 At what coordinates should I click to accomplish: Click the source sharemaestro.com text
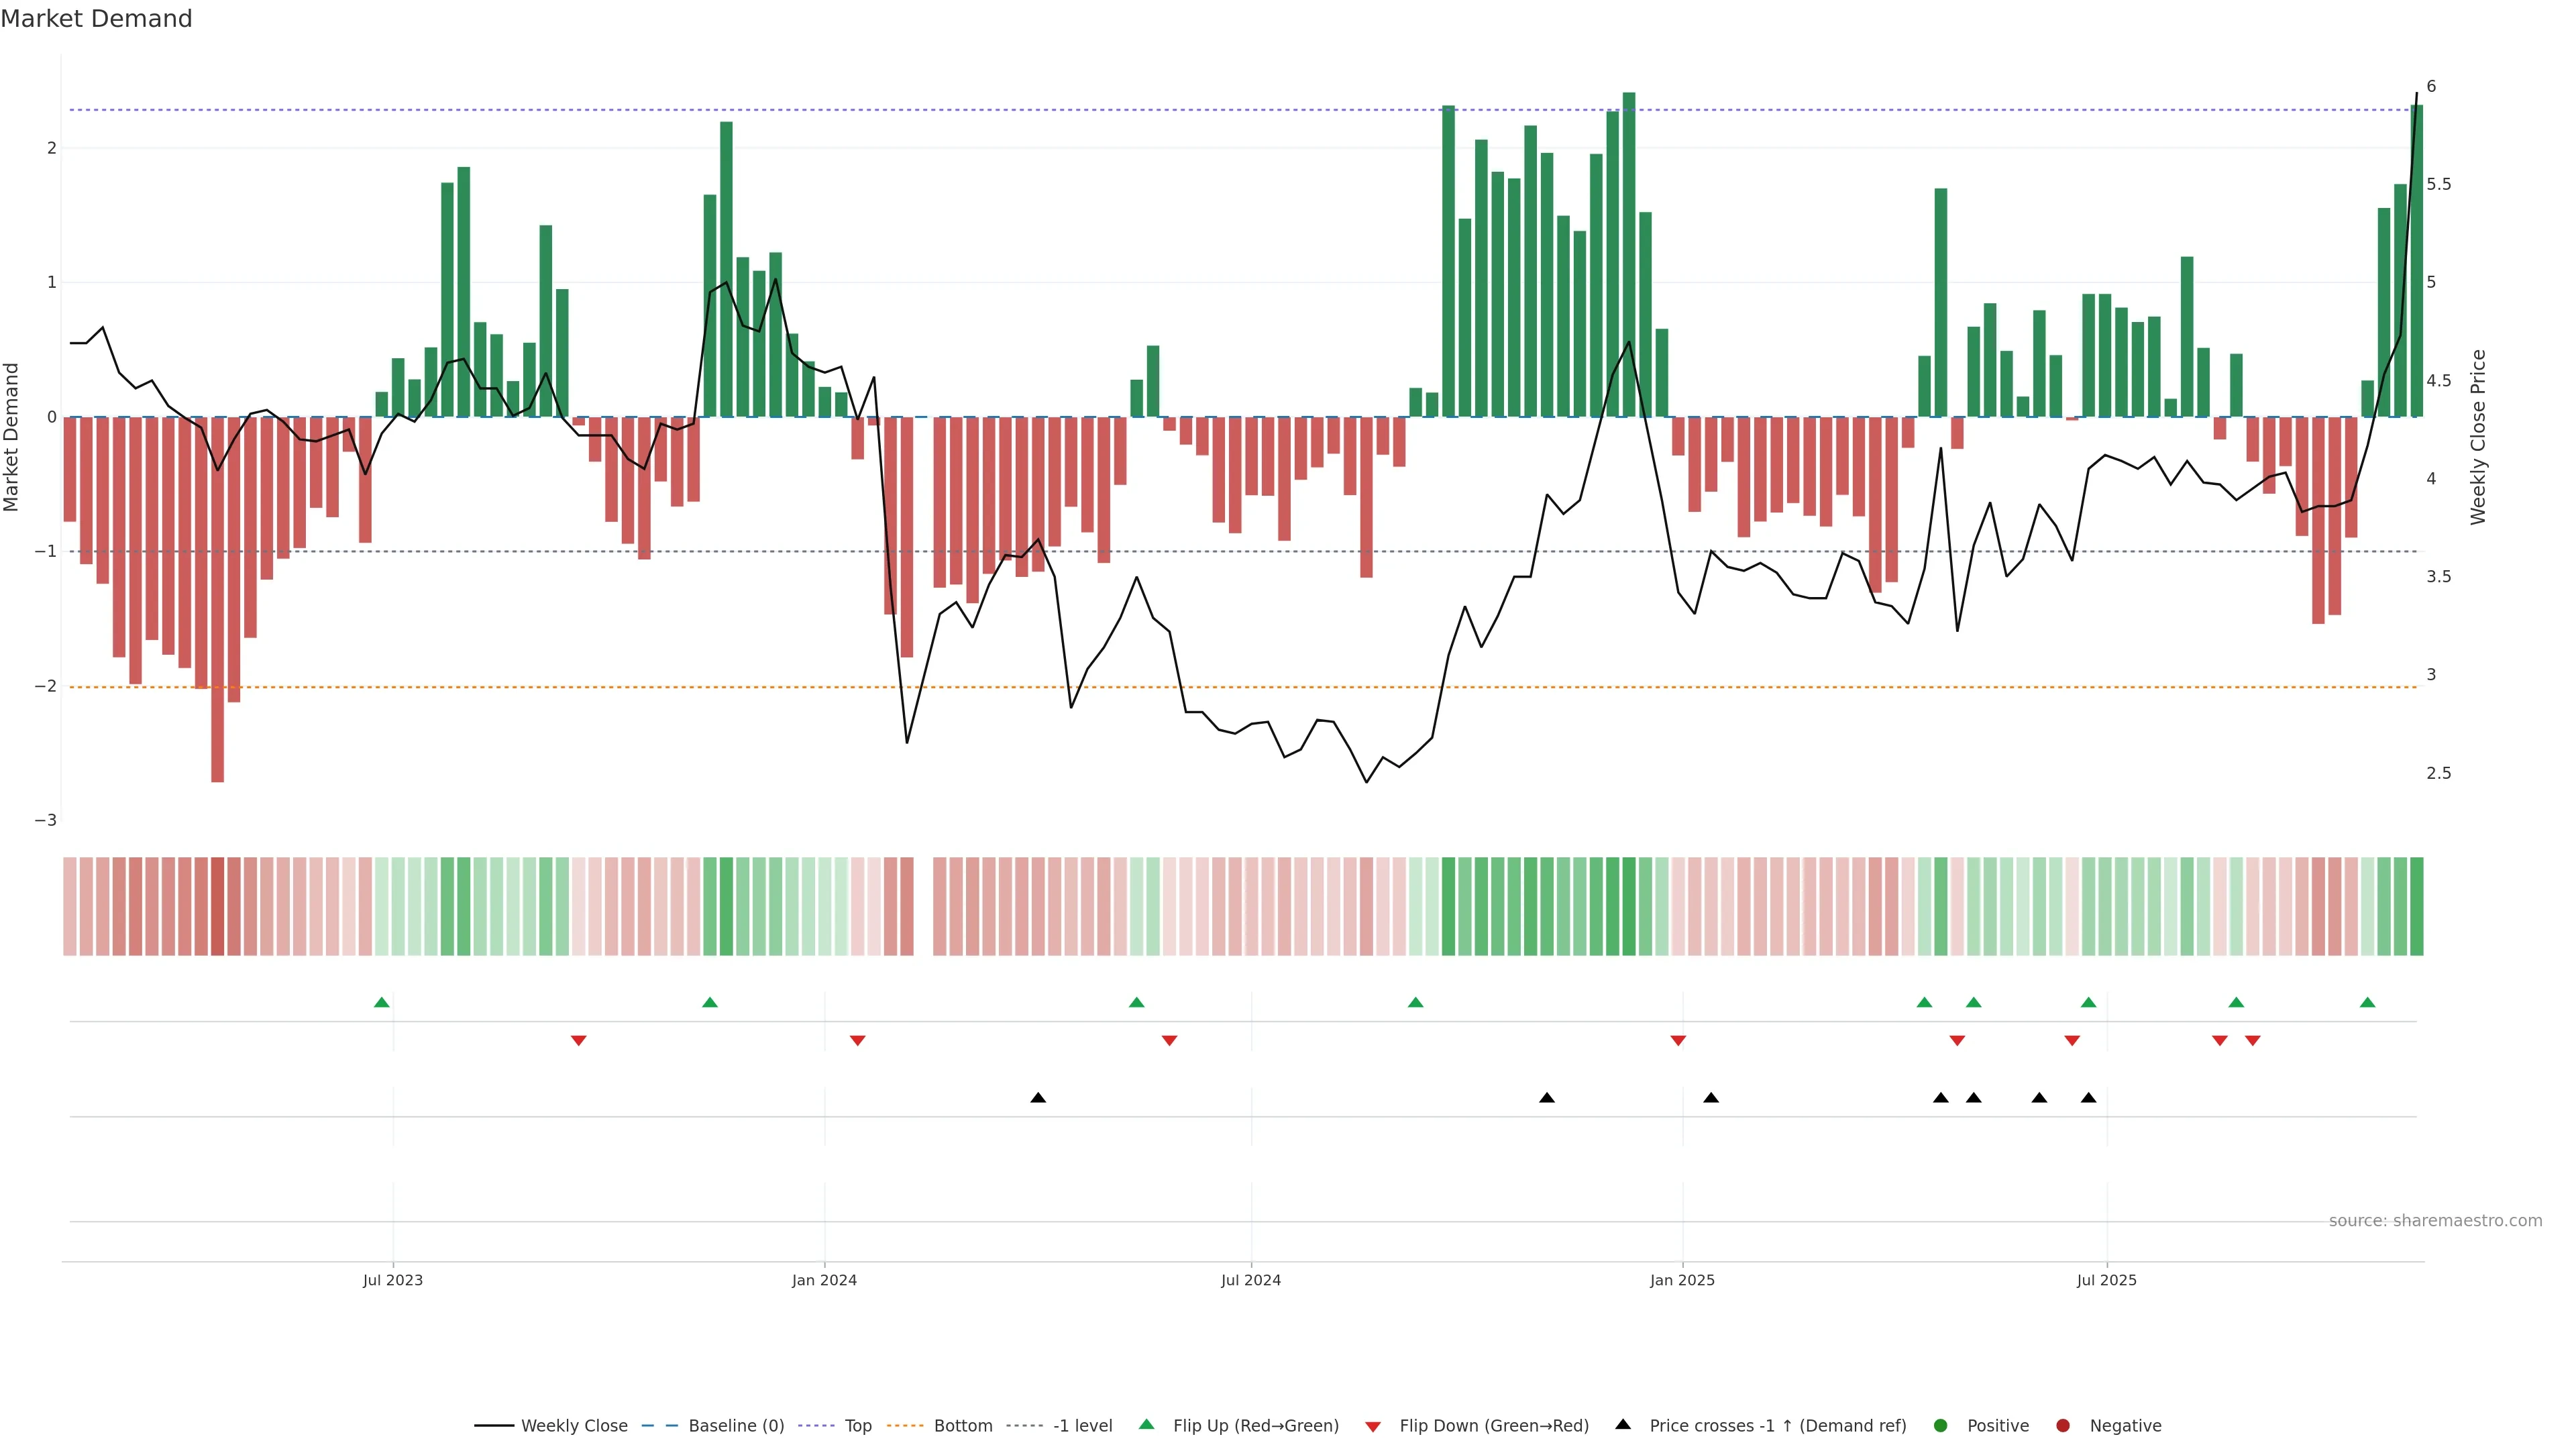(x=2435, y=1221)
